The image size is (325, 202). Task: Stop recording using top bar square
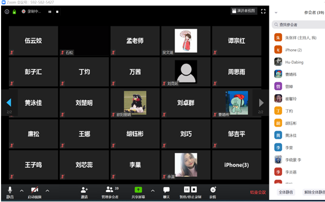(x=57, y=12)
